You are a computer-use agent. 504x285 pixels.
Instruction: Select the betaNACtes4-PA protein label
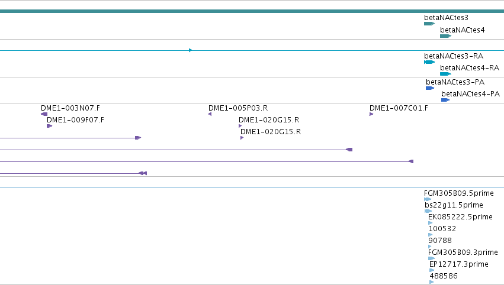(x=471, y=93)
